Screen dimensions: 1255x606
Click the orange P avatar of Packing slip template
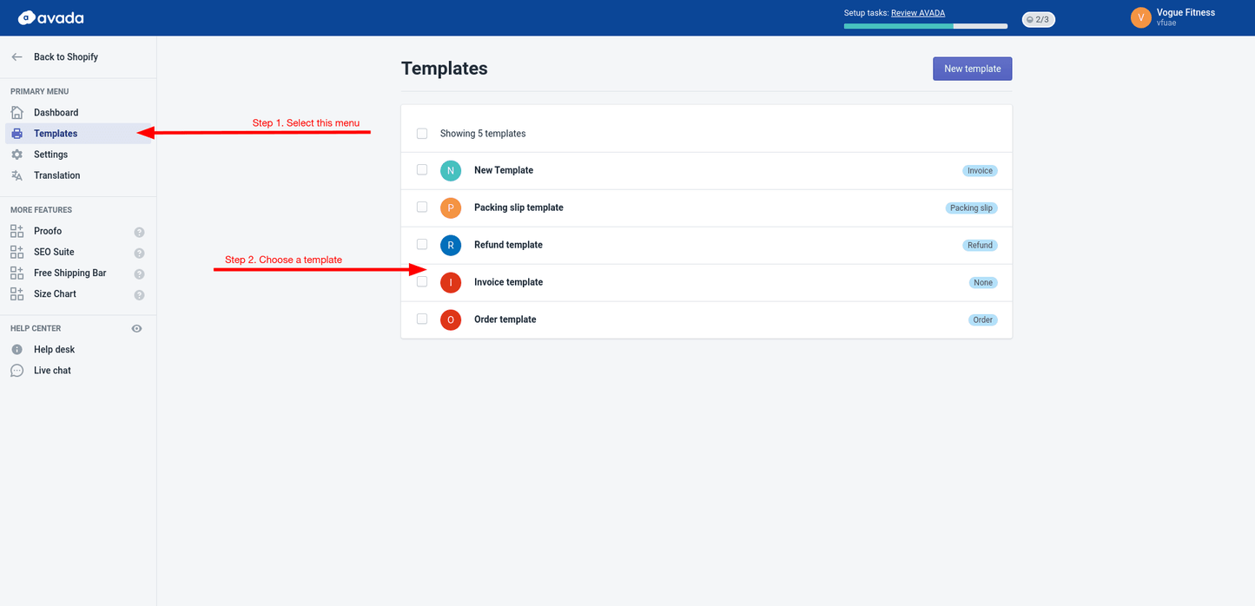click(x=451, y=208)
